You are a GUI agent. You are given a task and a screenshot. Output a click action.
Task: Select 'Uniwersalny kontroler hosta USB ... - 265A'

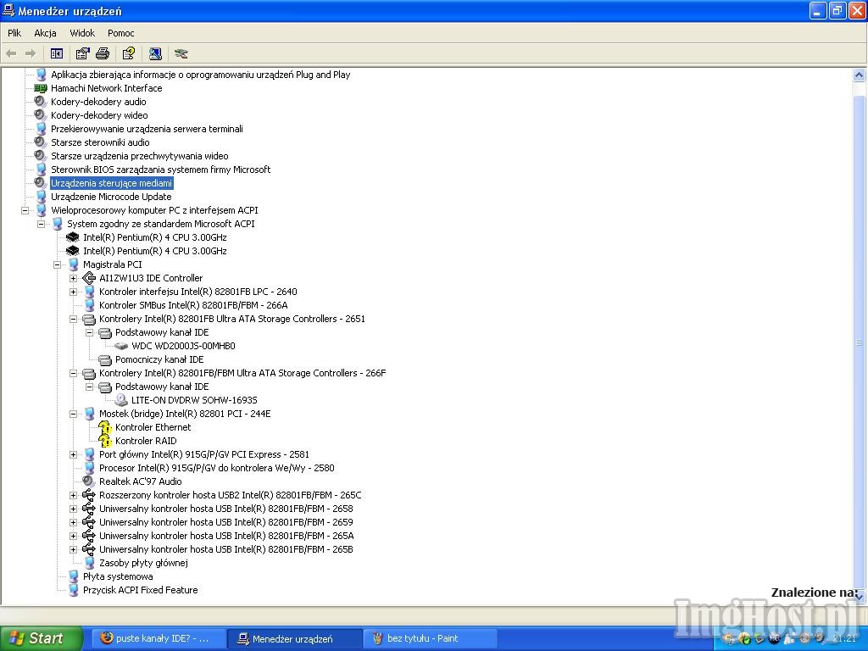click(x=226, y=536)
